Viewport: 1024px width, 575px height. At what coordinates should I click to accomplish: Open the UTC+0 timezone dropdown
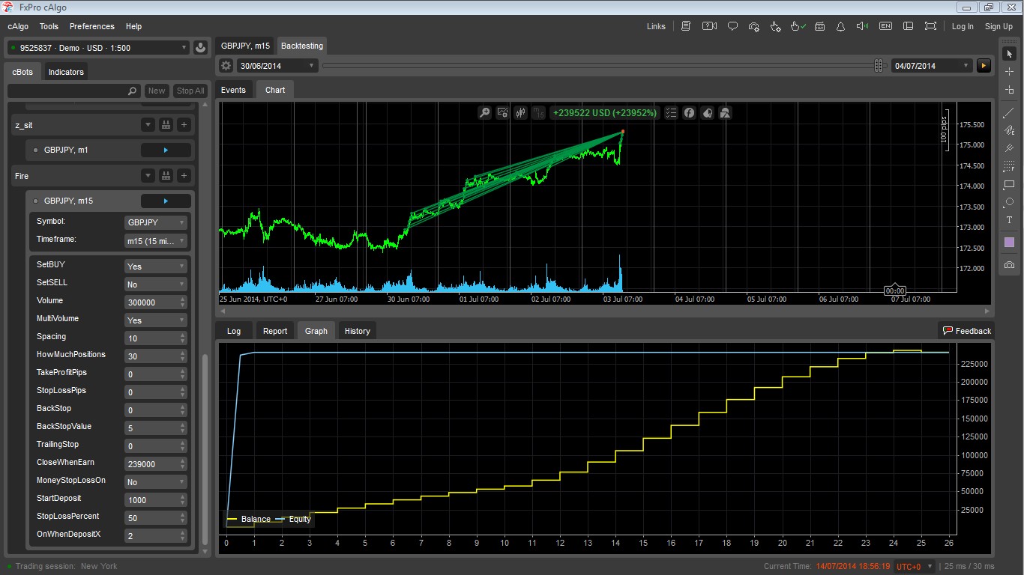pos(915,566)
